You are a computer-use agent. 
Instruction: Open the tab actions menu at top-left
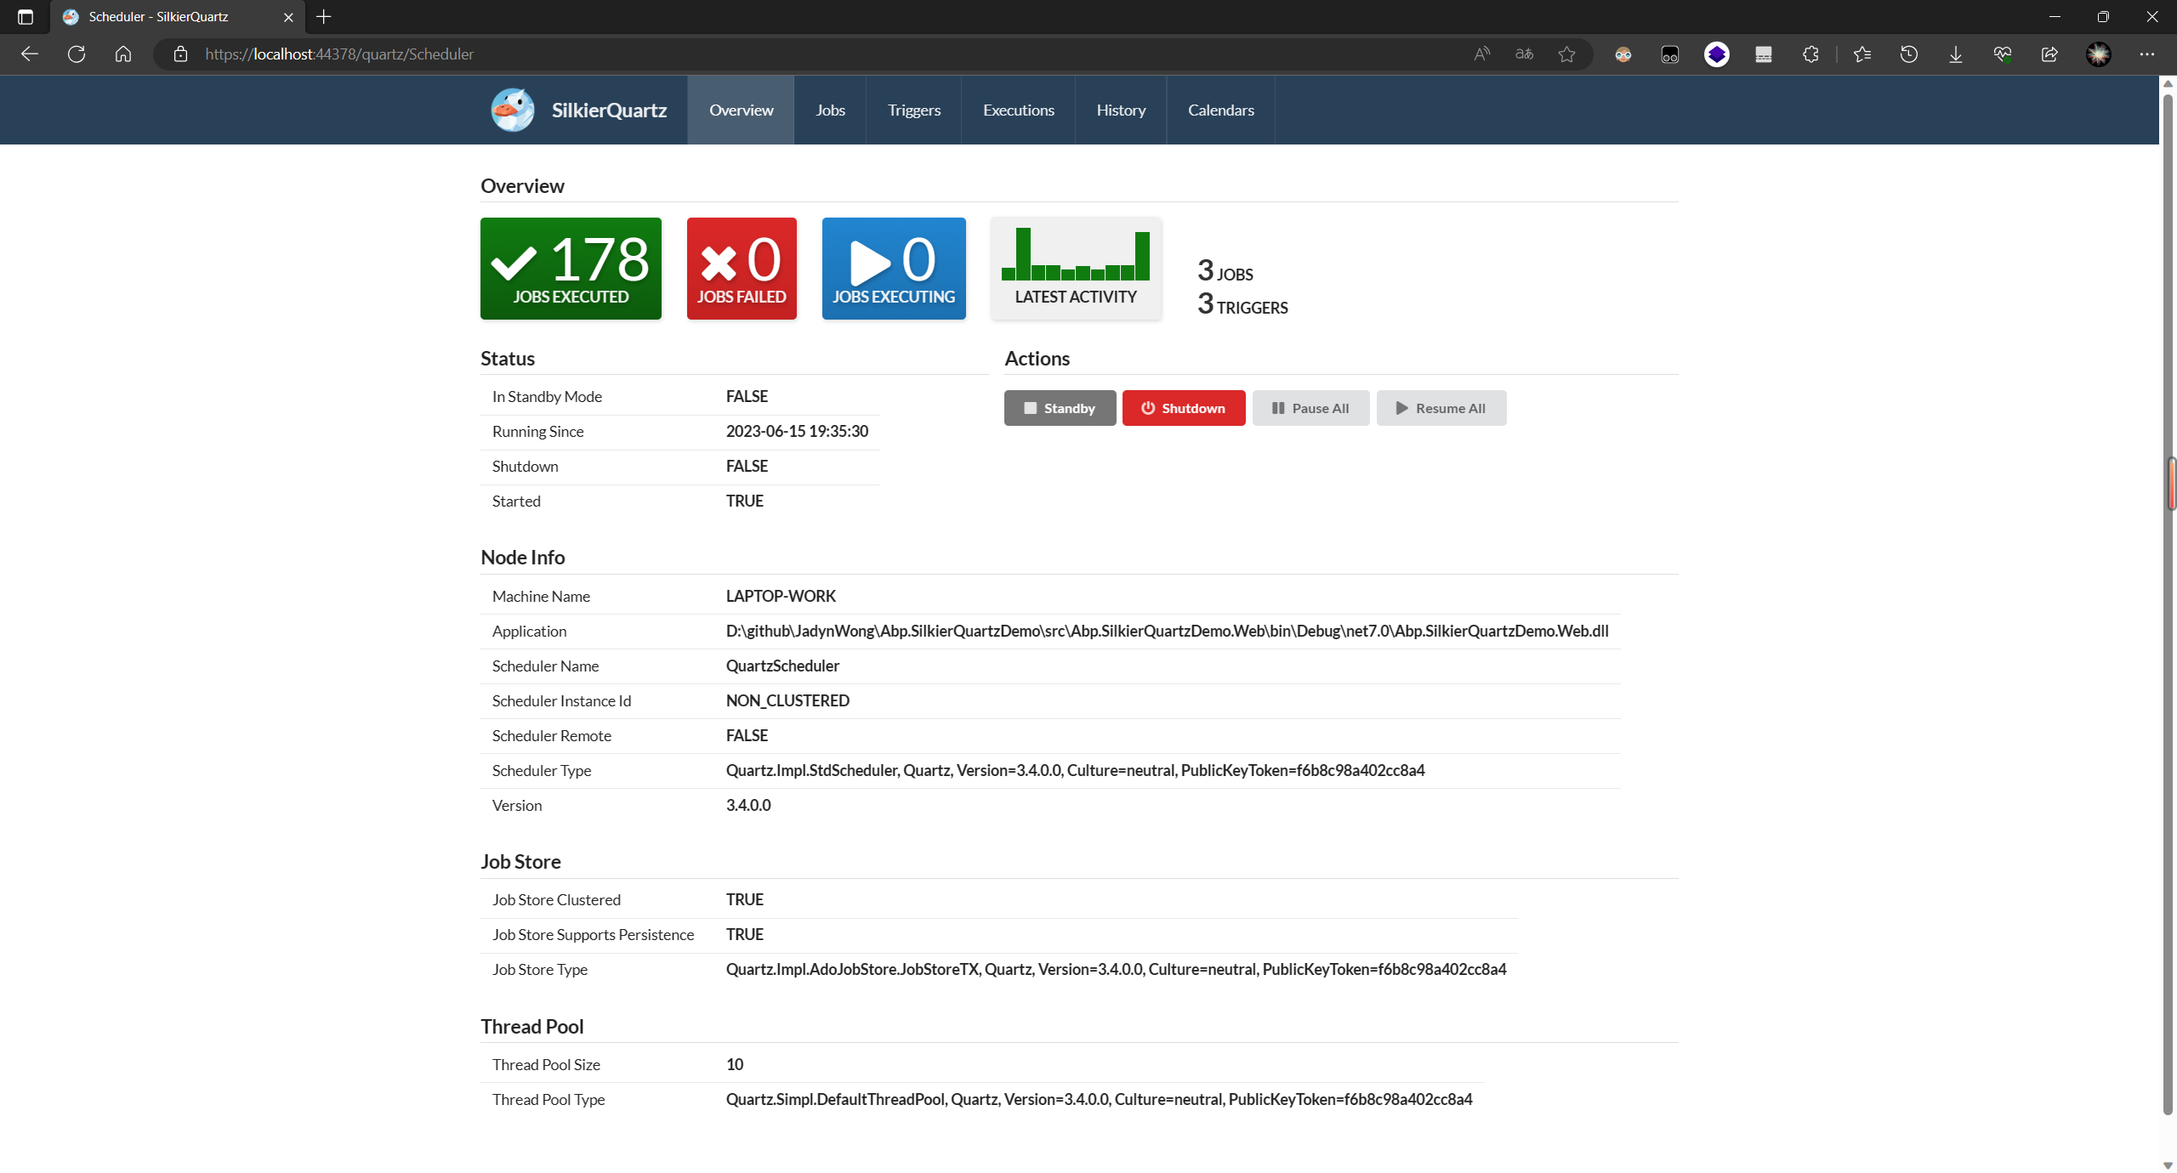coord(26,17)
